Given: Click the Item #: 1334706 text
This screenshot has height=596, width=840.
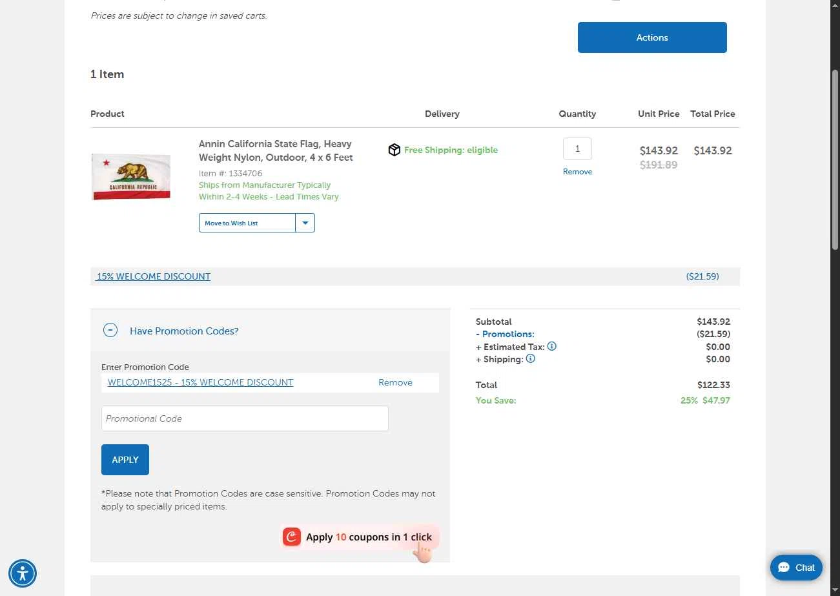Looking at the screenshot, I should tap(230, 173).
